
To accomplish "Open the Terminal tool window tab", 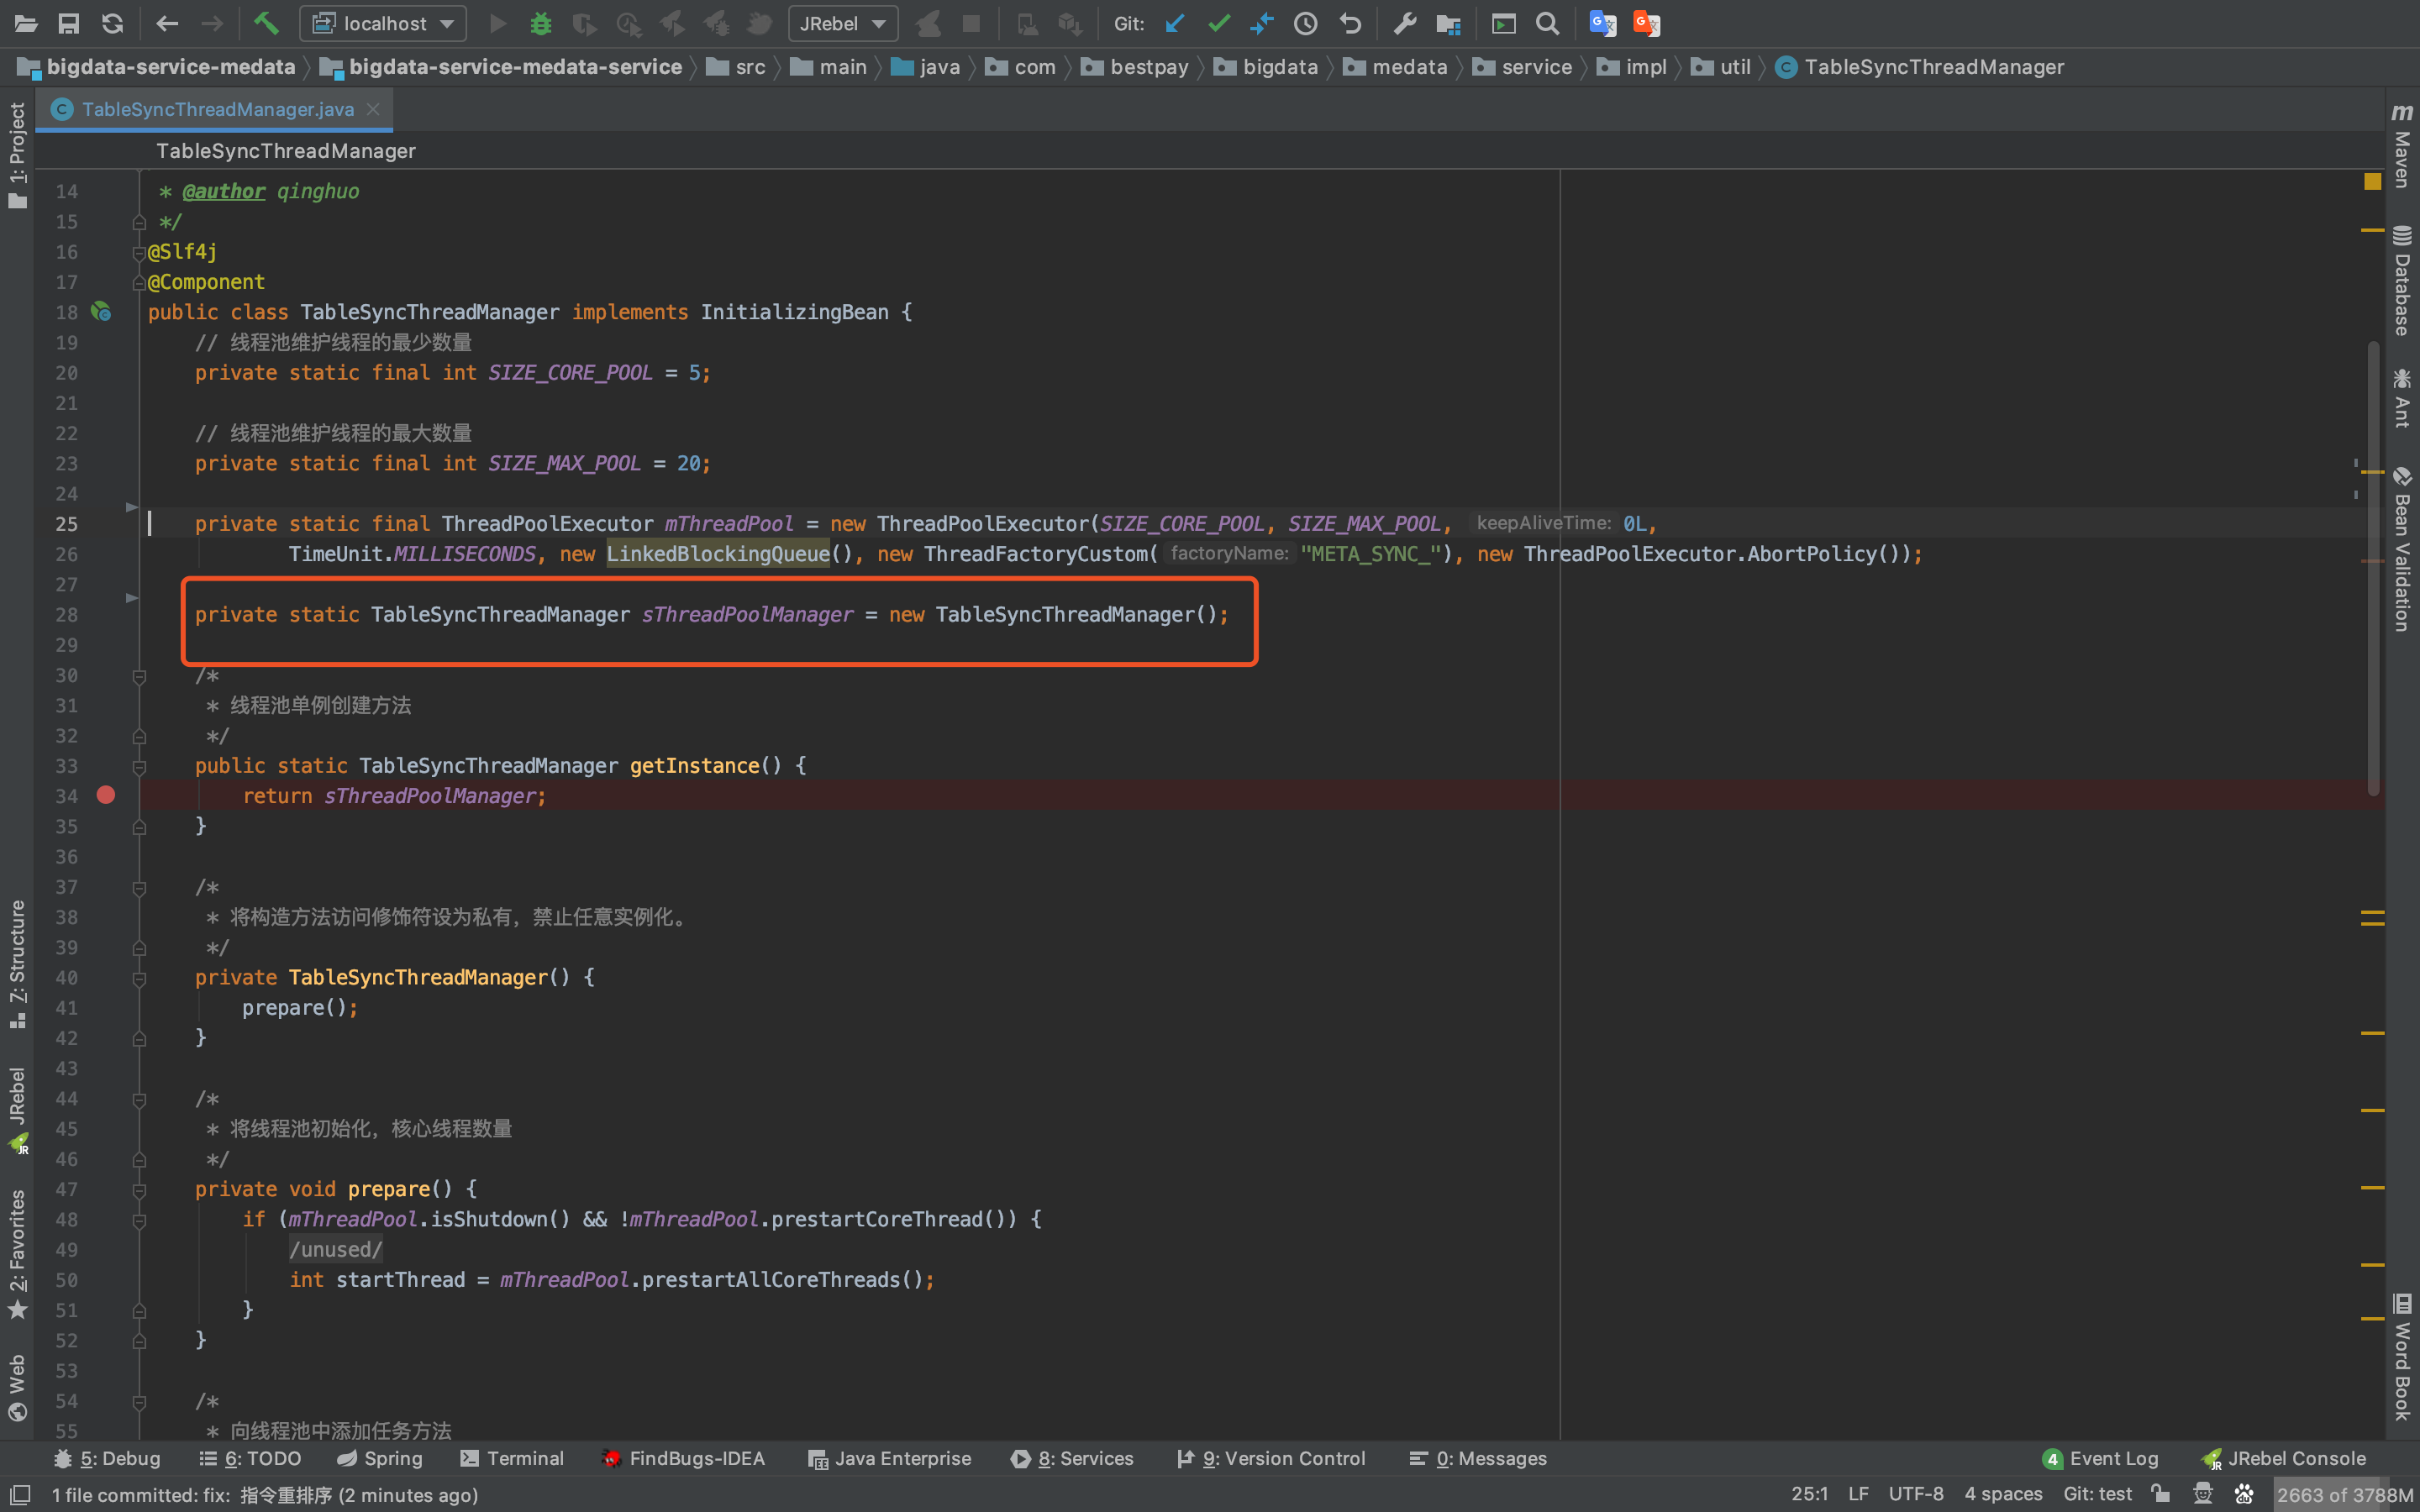I will (x=512, y=1458).
